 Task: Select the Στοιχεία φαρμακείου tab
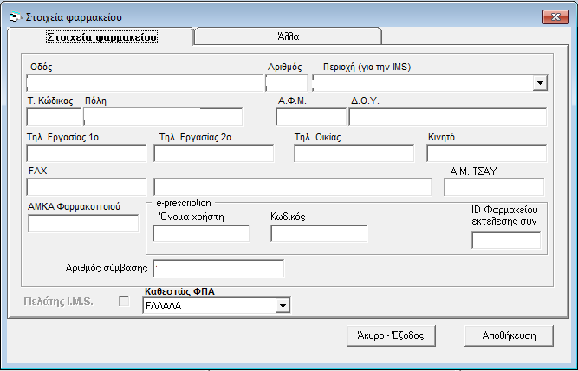point(101,37)
